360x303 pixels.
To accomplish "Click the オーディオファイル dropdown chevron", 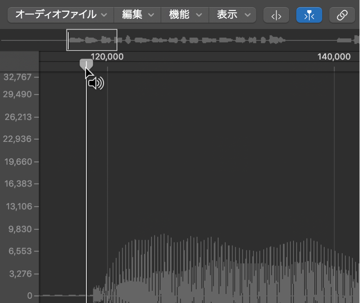I will pyautogui.click(x=103, y=15).
